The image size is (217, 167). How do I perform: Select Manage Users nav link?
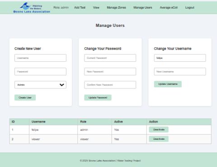tap(143, 8)
